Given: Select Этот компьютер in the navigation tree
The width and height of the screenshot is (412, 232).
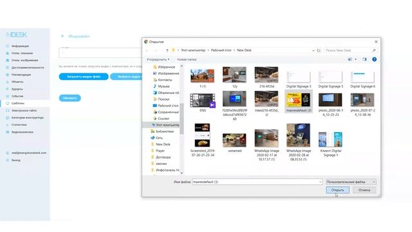Looking at the screenshot, I should [167, 125].
